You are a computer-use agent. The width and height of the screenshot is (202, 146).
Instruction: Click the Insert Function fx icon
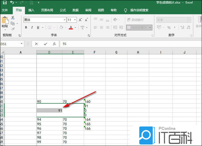click(54, 44)
